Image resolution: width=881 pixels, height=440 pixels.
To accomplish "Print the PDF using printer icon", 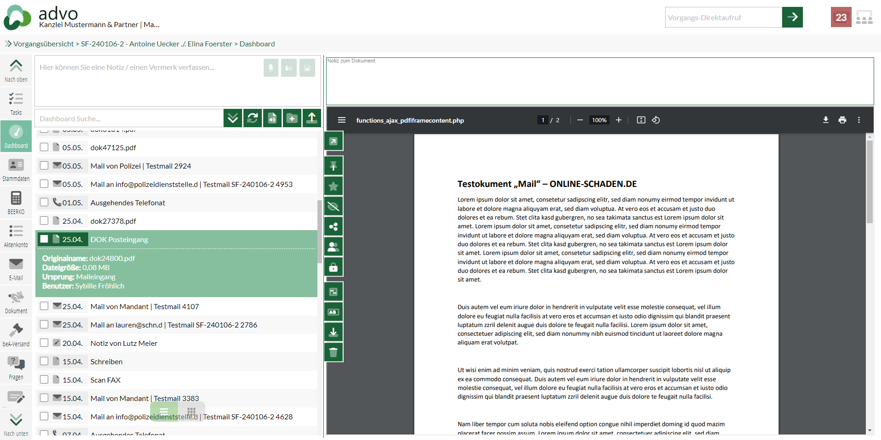I will tap(842, 120).
